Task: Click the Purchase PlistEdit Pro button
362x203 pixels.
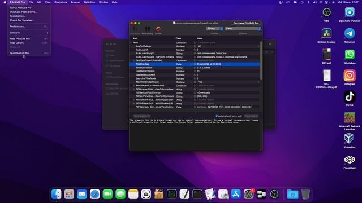Action: click(246, 23)
